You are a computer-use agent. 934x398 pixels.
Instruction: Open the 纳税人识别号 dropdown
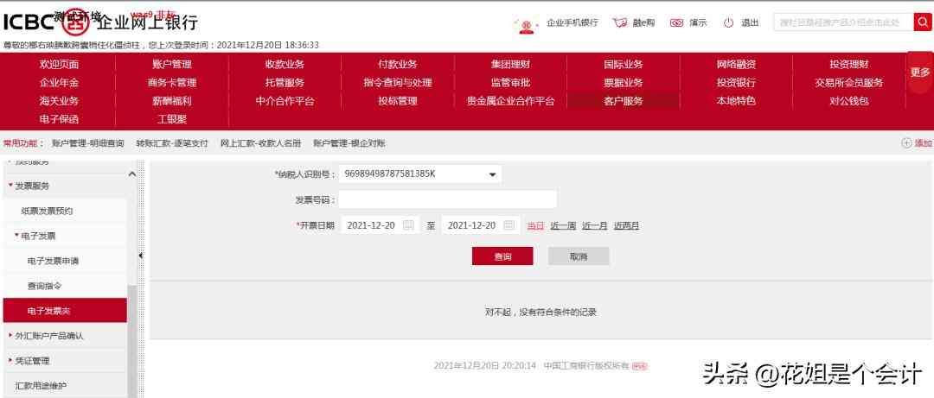point(492,174)
